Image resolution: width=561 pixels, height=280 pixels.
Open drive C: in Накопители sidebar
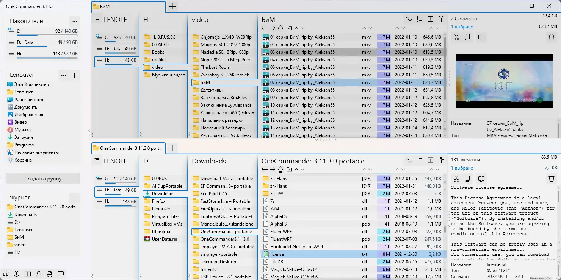coord(42,32)
